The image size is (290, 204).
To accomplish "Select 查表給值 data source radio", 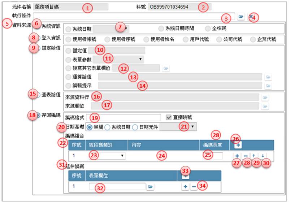I will click(38, 95).
